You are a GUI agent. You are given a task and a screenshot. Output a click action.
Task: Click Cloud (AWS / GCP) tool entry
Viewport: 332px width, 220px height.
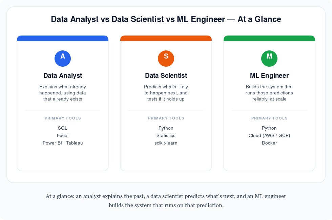(x=269, y=135)
